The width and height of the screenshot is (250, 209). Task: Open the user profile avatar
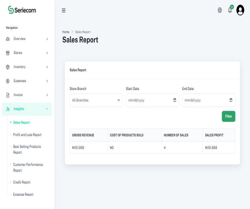240,10
